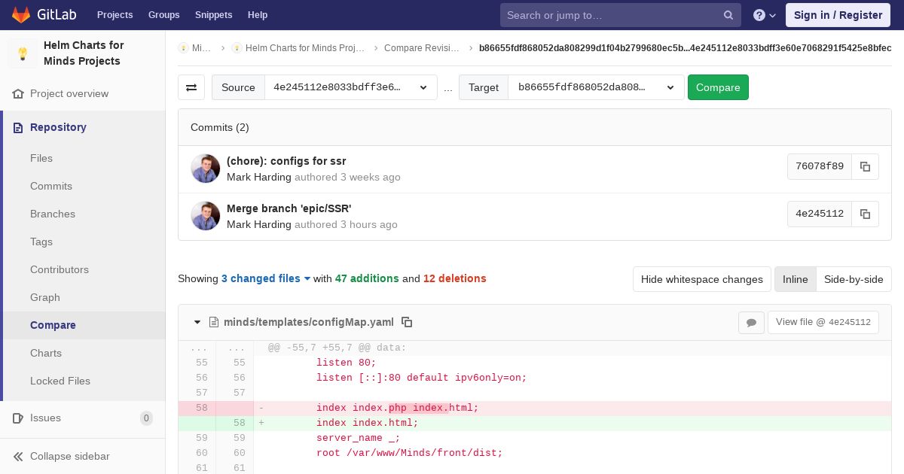Screen dimensions: 904x474
Task: Open the '(chore): configs for ssr' commit
Action: (286, 161)
